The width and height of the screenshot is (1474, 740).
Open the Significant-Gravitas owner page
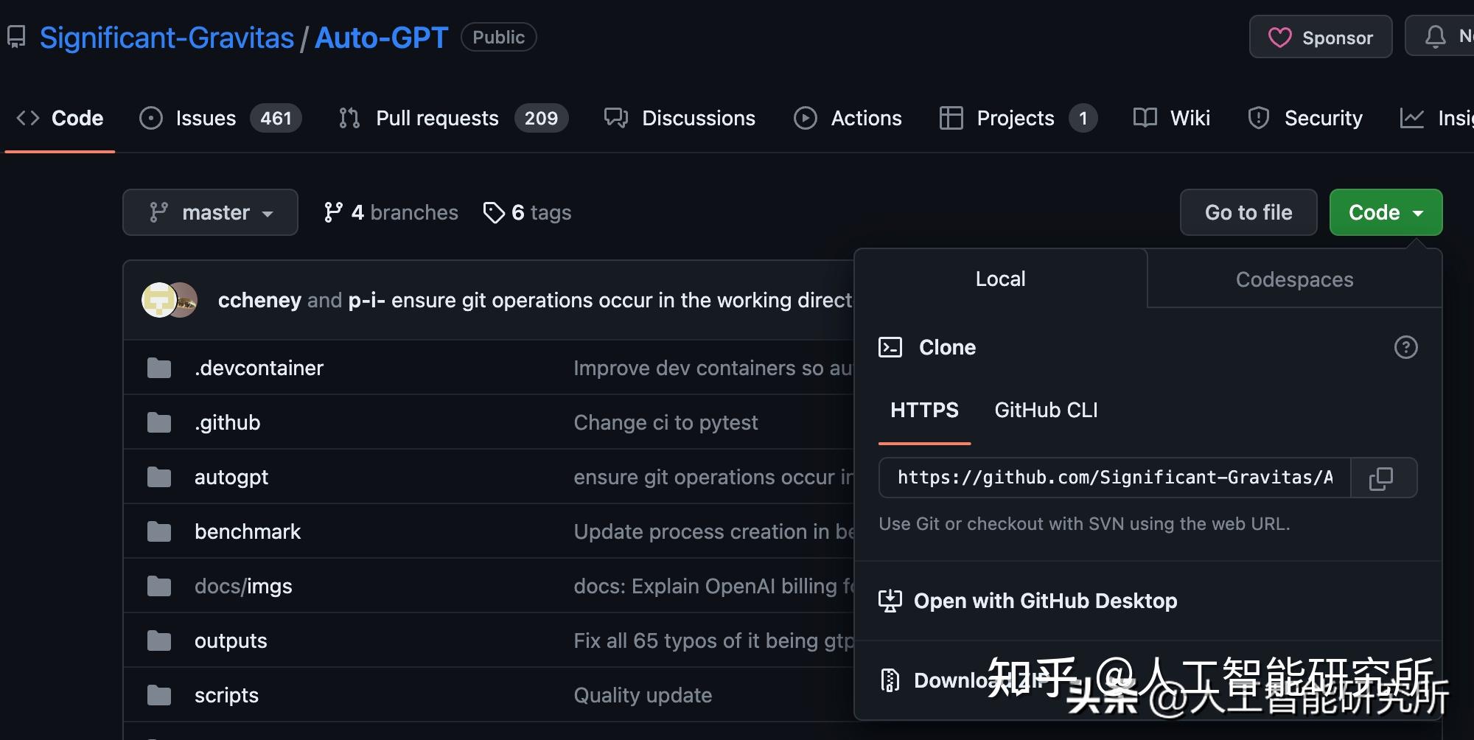(x=167, y=38)
